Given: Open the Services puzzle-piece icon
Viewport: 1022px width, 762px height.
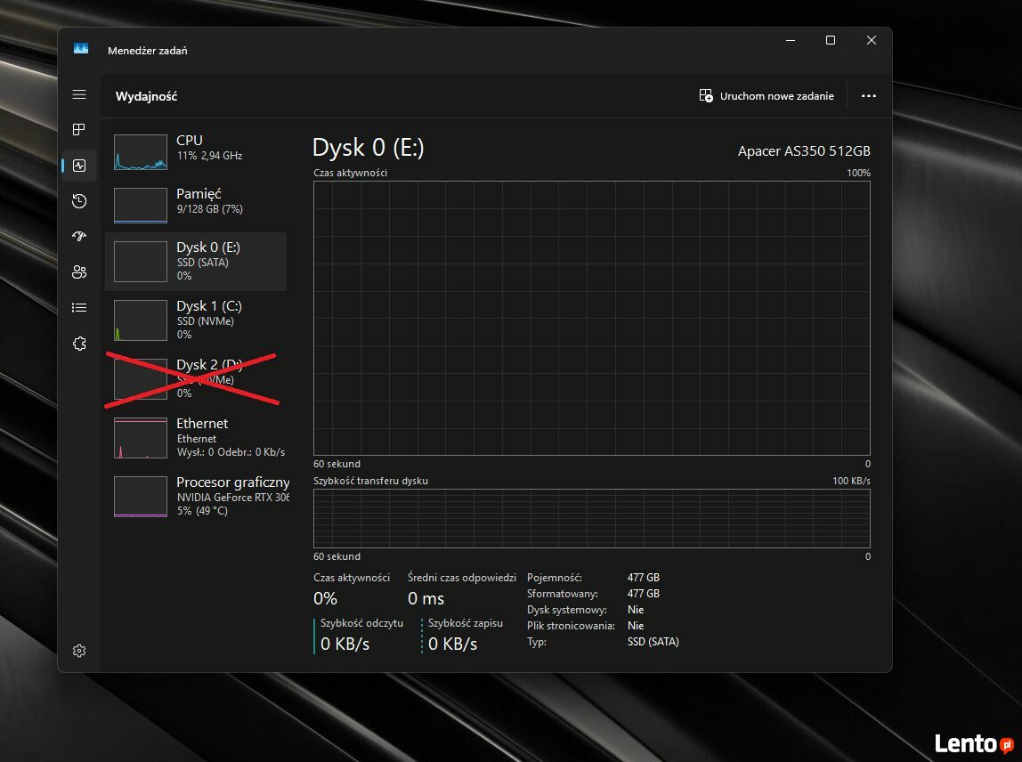Looking at the screenshot, I should pyautogui.click(x=79, y=344).
